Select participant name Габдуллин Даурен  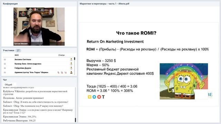tap(23, 68)
